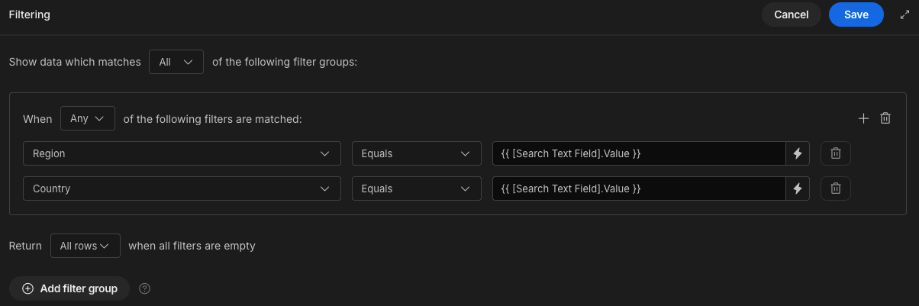Expand the Region column dropdown
919x306 pixels.
(182, 153)
